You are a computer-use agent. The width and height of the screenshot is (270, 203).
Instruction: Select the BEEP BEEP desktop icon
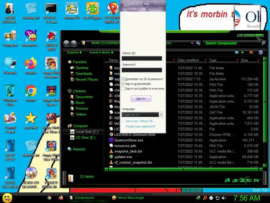(10, 150)
